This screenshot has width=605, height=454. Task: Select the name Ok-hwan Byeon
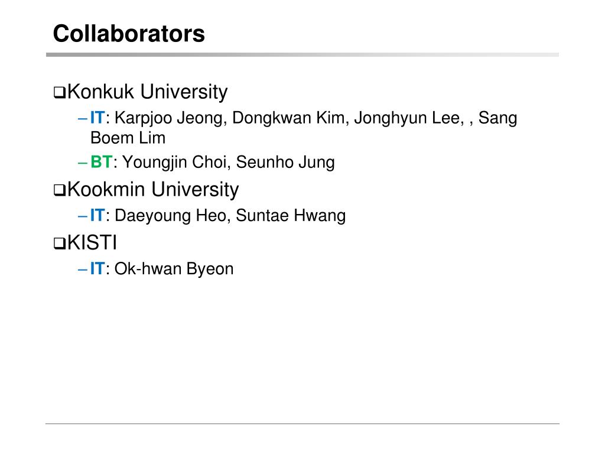(174, 269)
